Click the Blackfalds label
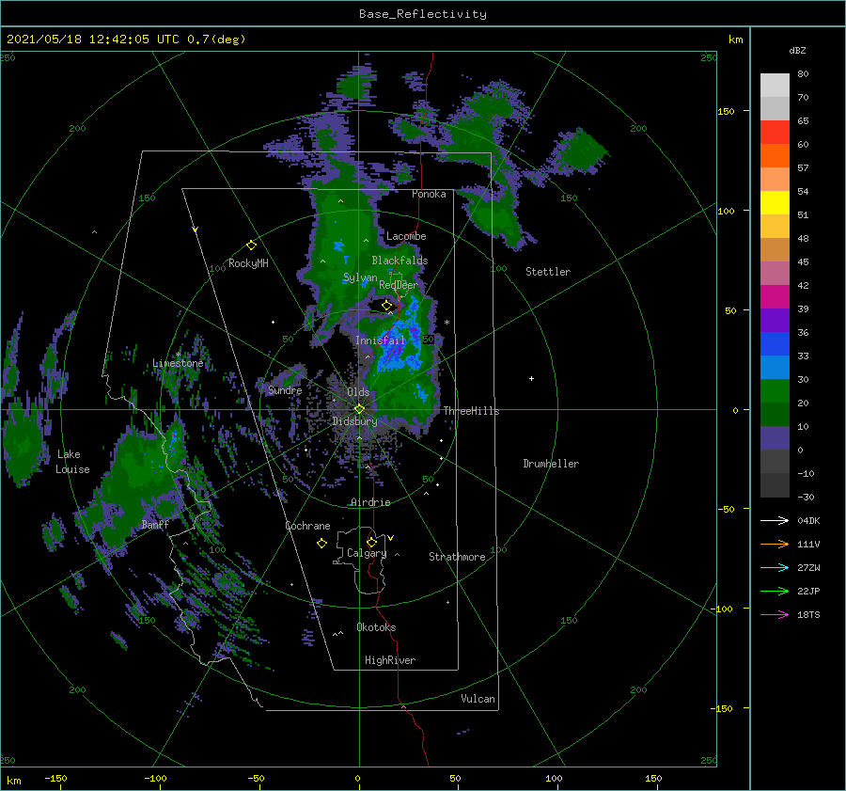The image size is (846, 791). click(399, 261)
